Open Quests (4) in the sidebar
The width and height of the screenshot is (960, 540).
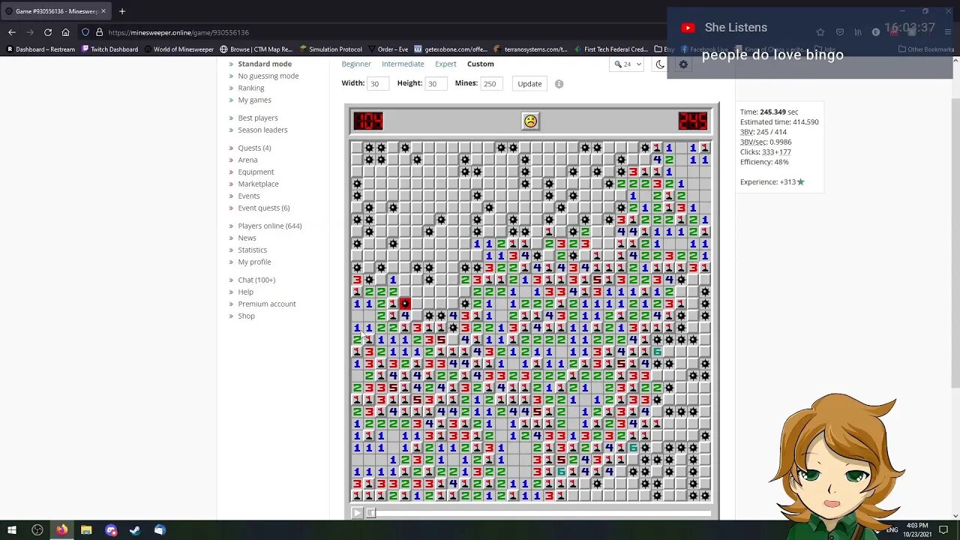coord(254,148)
